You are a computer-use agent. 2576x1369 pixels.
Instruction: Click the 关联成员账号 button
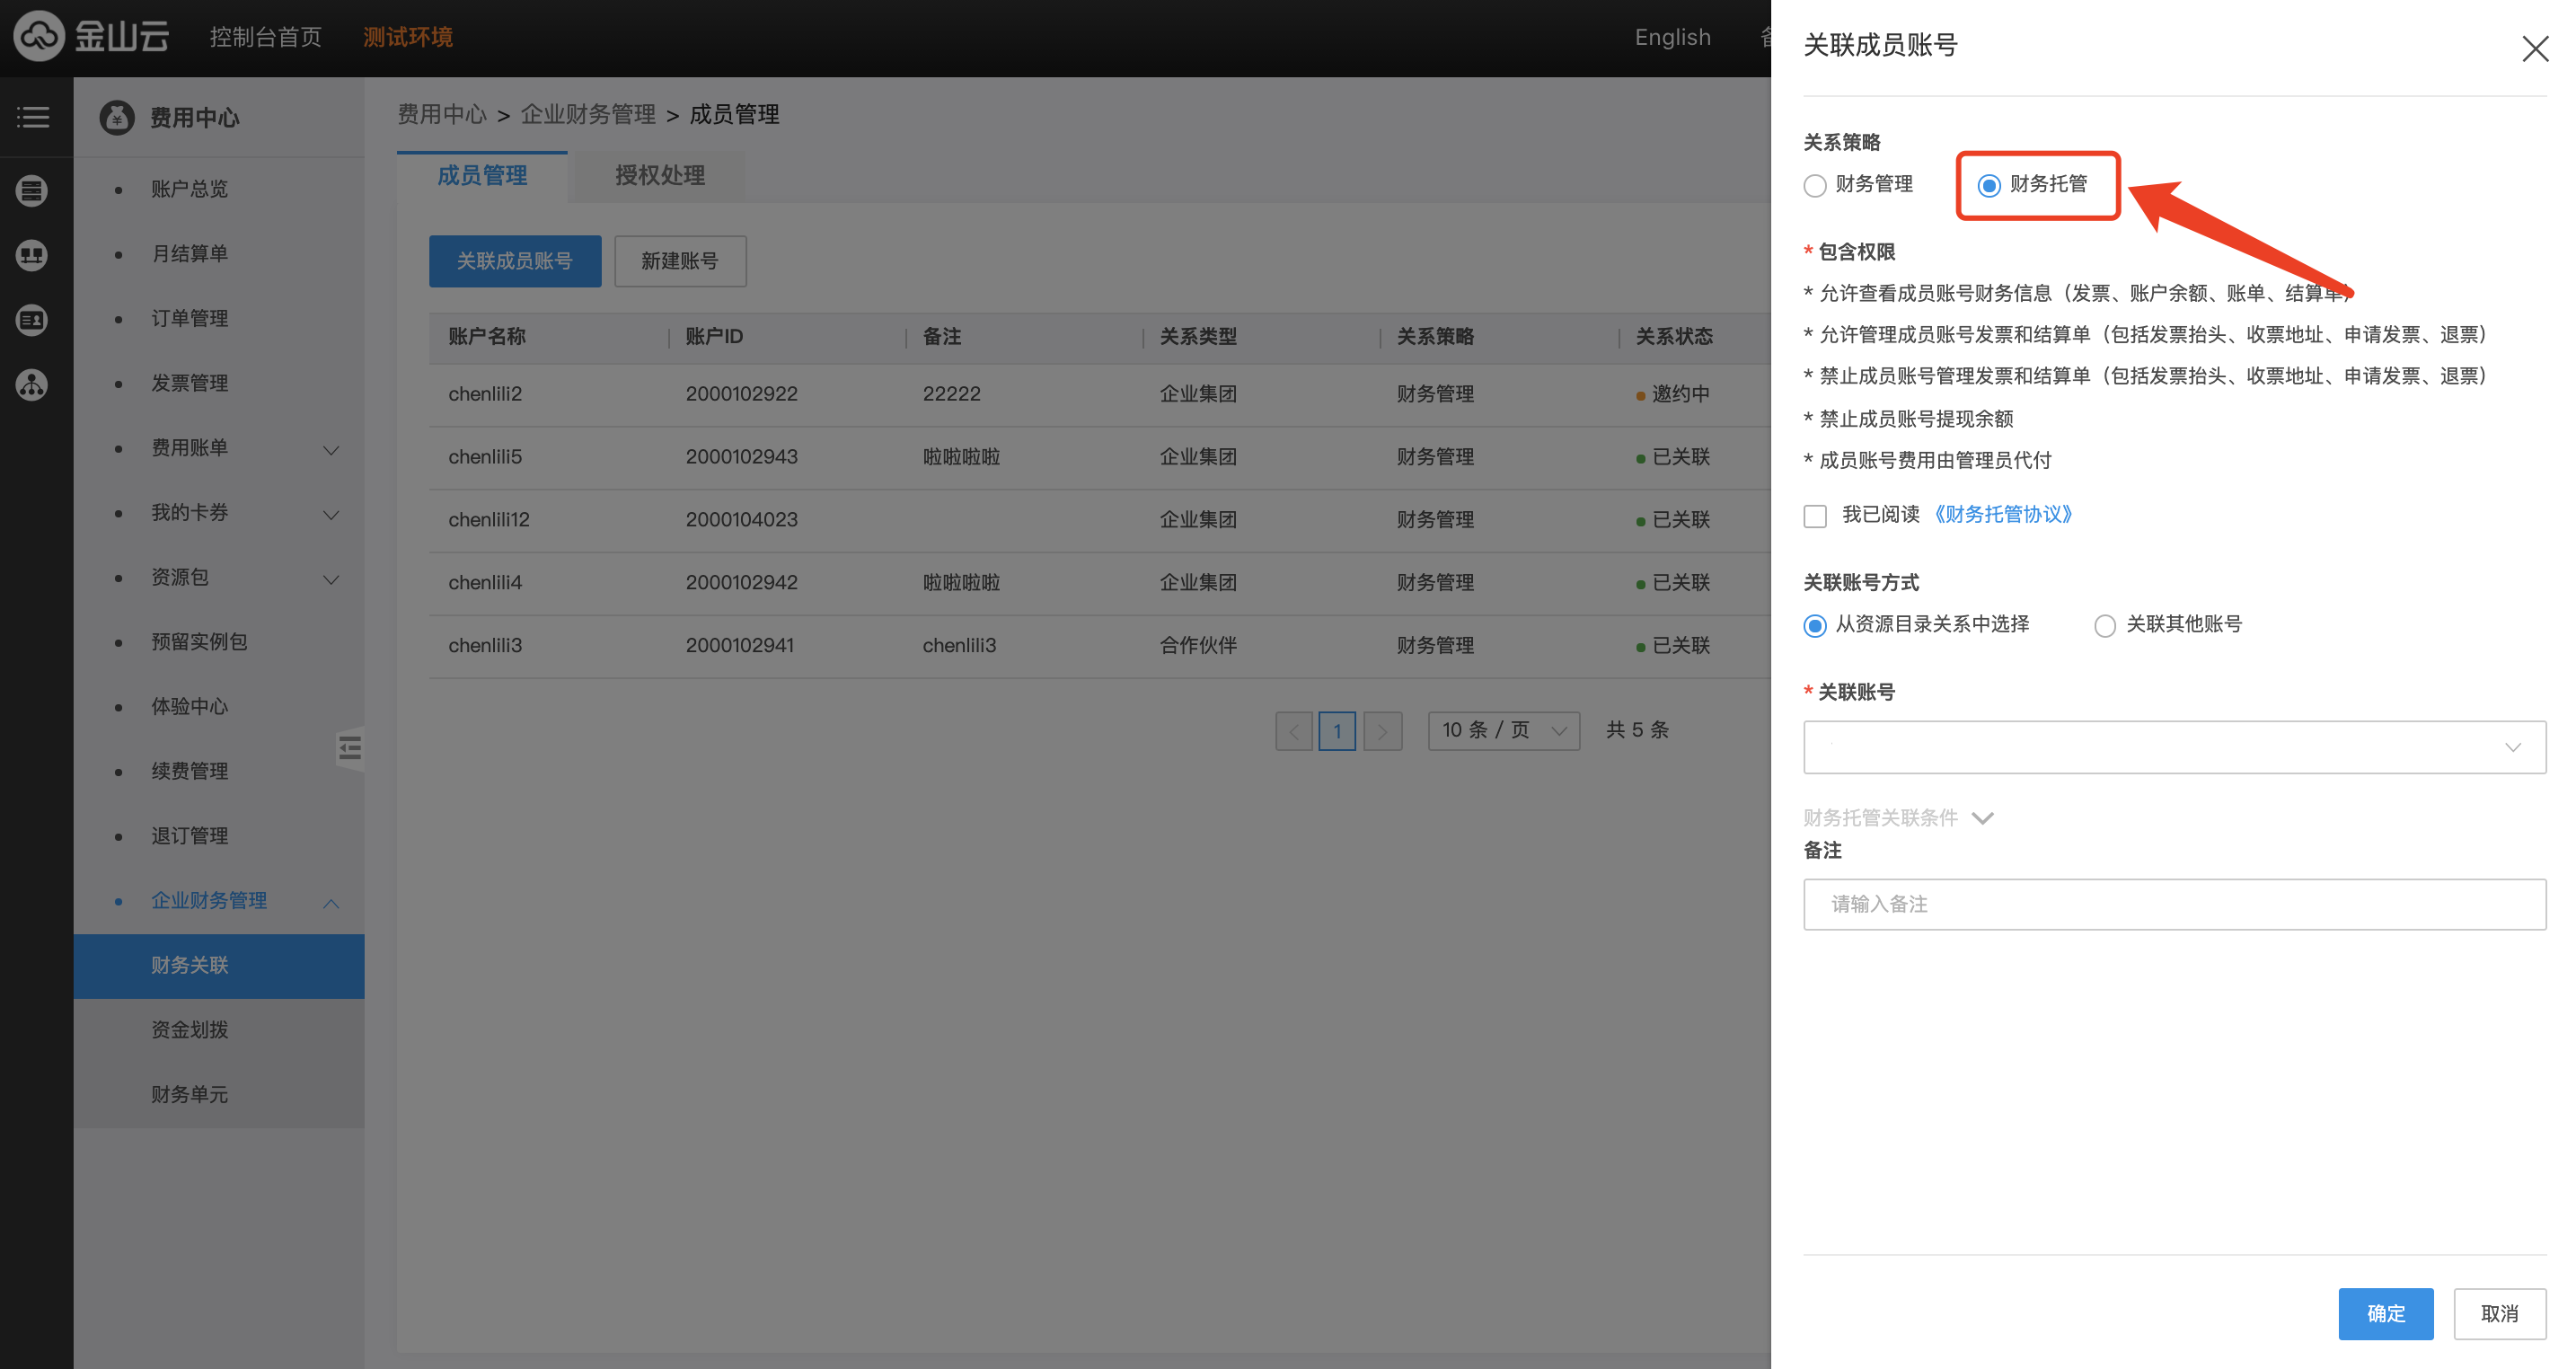[514, 261]
